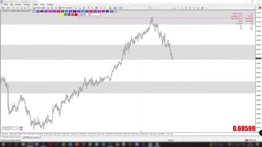Open the Графики menu
This screenshot has width=262, height=147.
point(27,4)
